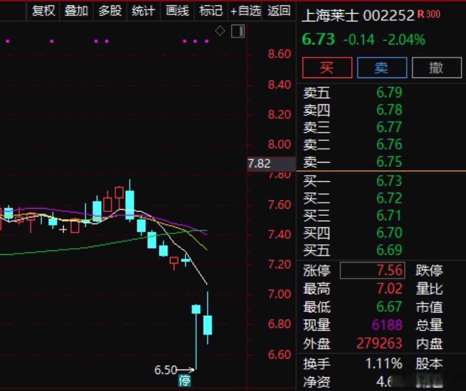Click the stock name 上海莱士 002252

tap(358, 15)
